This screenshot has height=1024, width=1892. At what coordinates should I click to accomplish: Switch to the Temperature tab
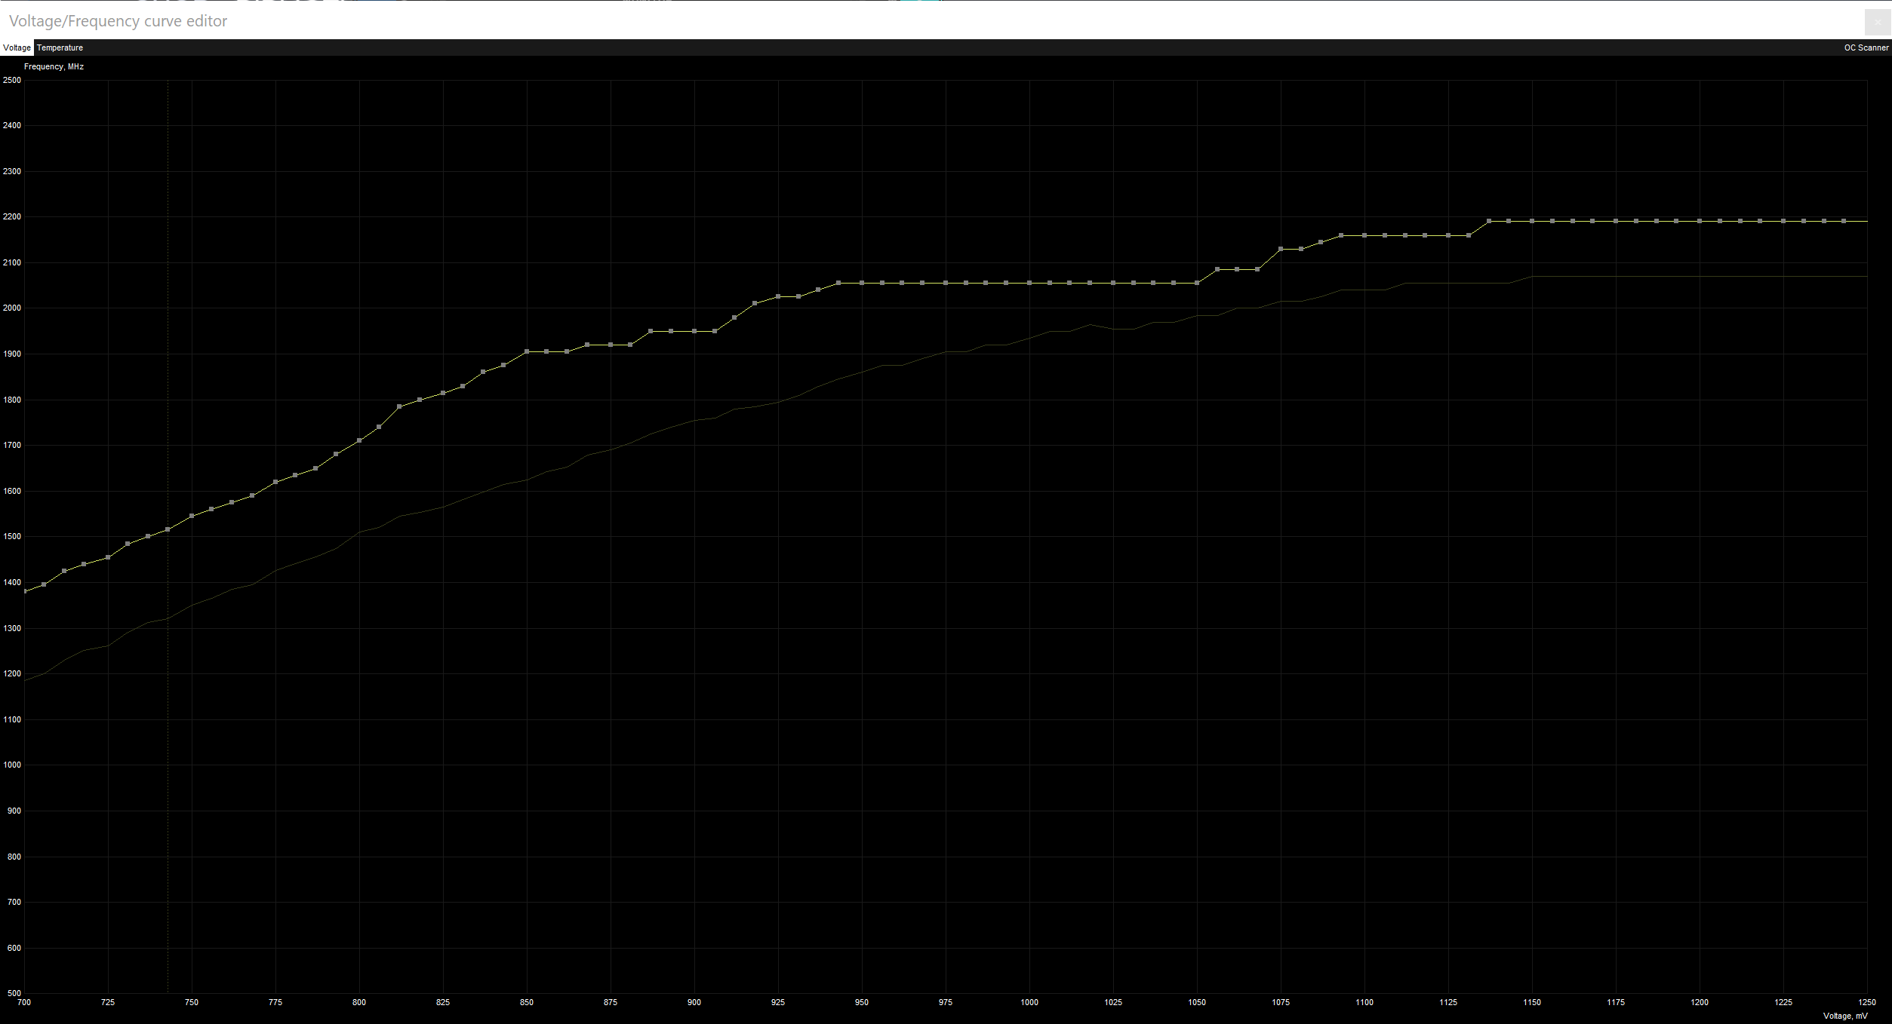[60, 48]
